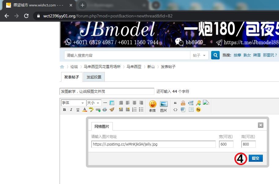Image resolution: width=279 pixels, height=184 pixels.
Task: Click the hot search term 辣眉
Action: pos(257,55)
